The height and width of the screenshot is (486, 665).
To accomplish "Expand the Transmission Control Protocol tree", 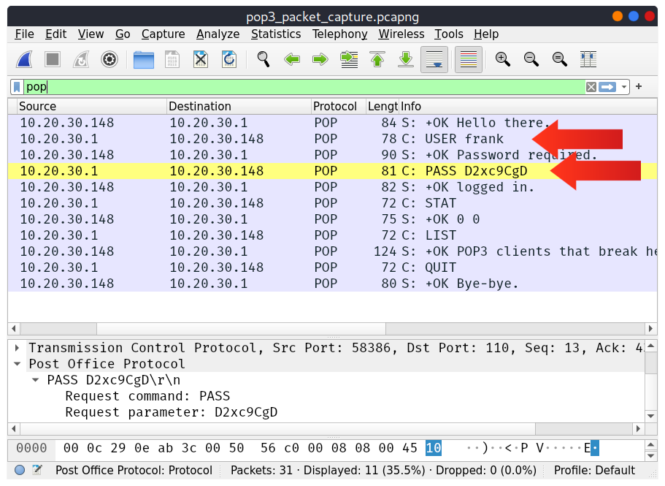I will (x=17, y=348).
